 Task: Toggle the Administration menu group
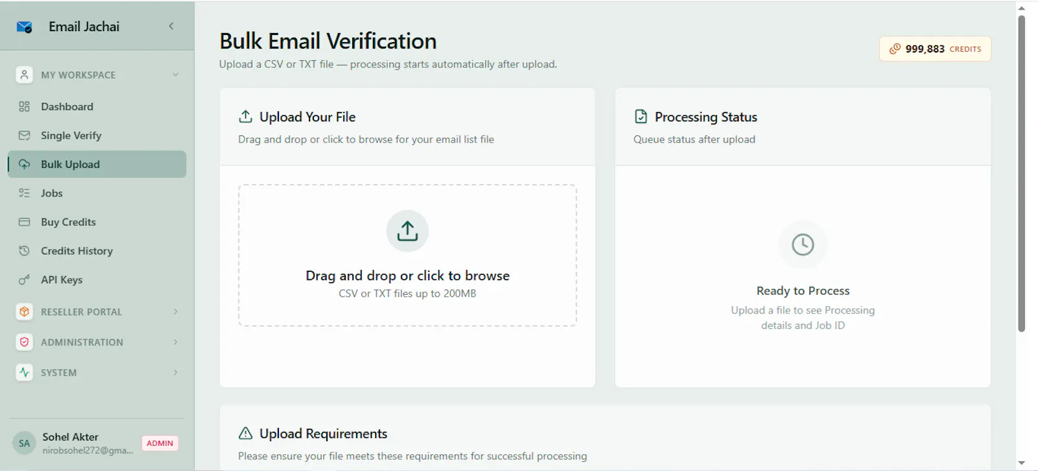pos(97,342)
